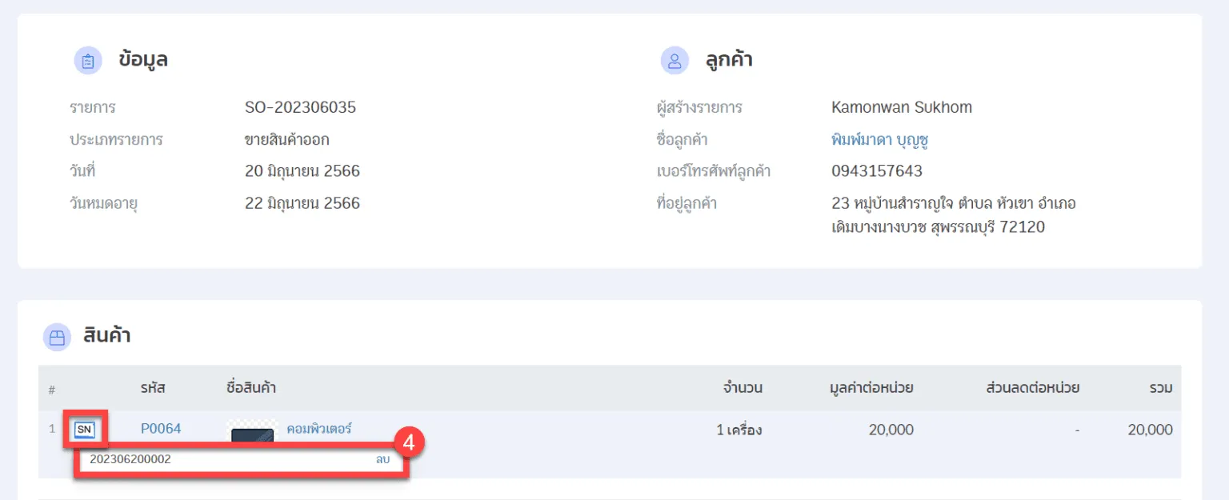Click the มูลค่าต่อหน่วย column header

coord(871,388)
